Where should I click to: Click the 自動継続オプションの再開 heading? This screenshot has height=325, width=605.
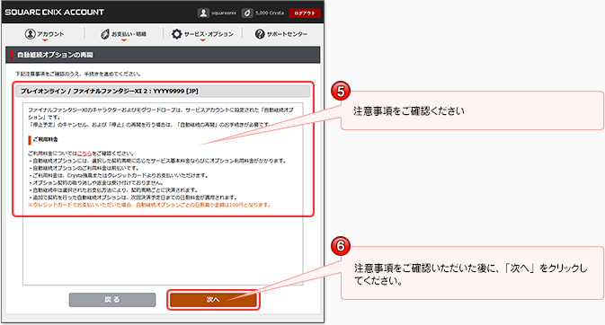pyautogui.click(x=55, y=55)
